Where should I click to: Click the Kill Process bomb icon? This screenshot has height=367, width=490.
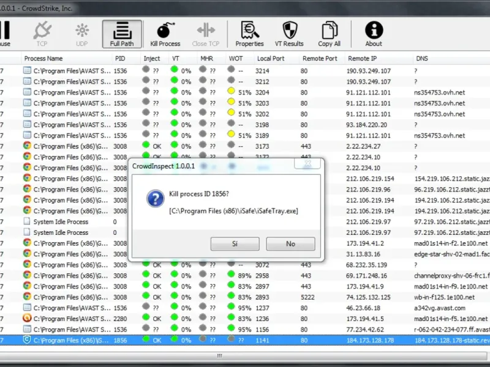pos(165,34)
